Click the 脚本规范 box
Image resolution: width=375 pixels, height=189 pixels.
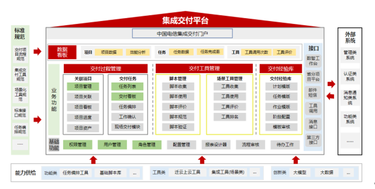pos(178,117)
